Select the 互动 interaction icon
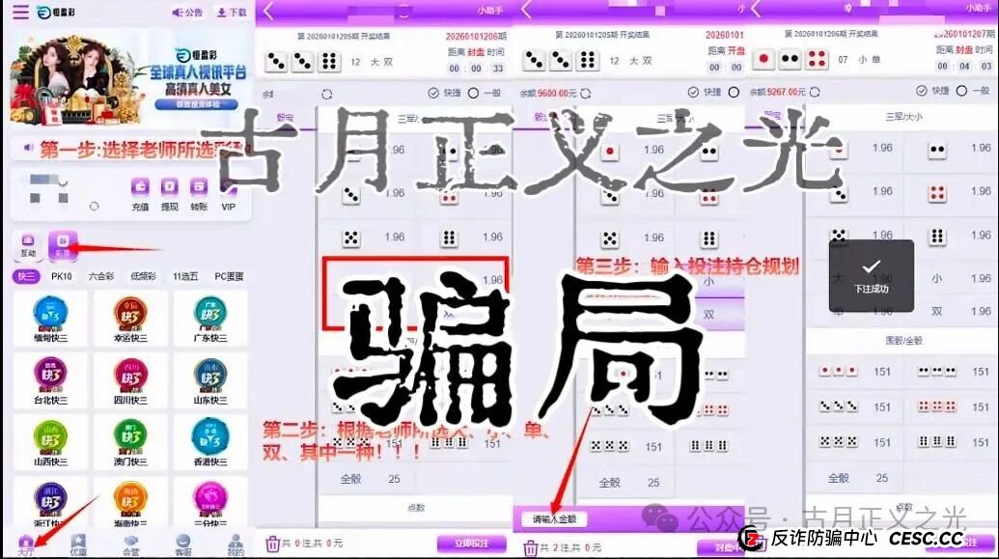 pos(27,241)
